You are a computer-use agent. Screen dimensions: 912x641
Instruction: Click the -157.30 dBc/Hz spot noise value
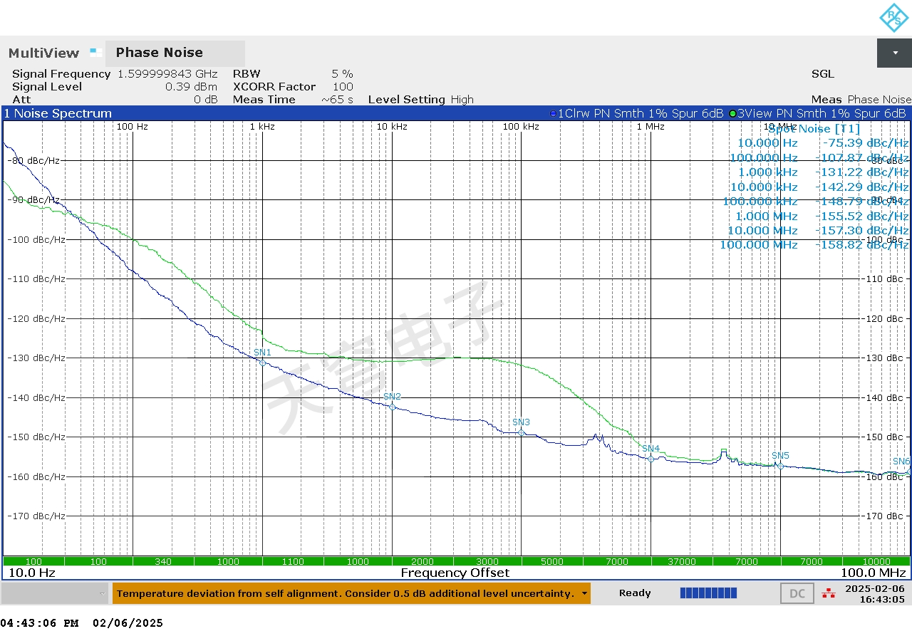862,230
